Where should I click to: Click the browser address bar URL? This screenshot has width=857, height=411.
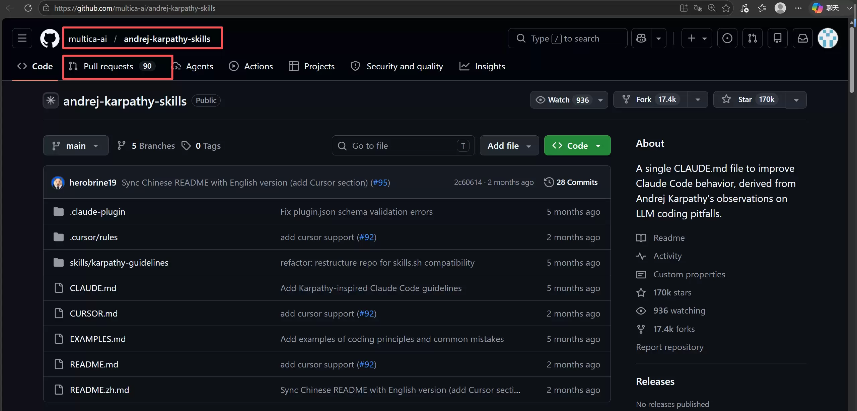click(x=135, y=8)
